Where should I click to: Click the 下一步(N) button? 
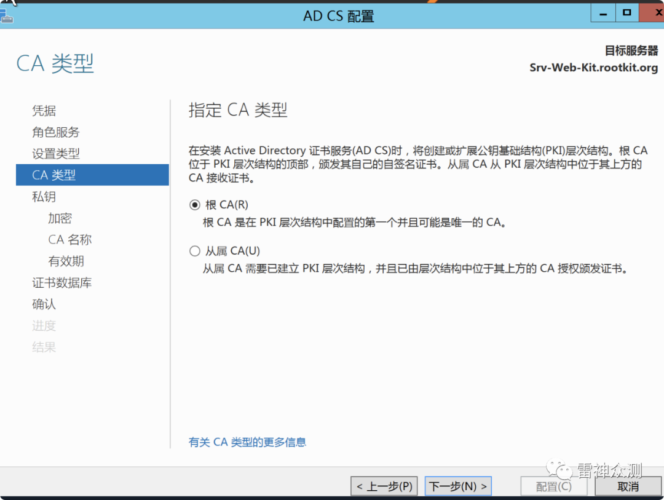coord(458,486)
